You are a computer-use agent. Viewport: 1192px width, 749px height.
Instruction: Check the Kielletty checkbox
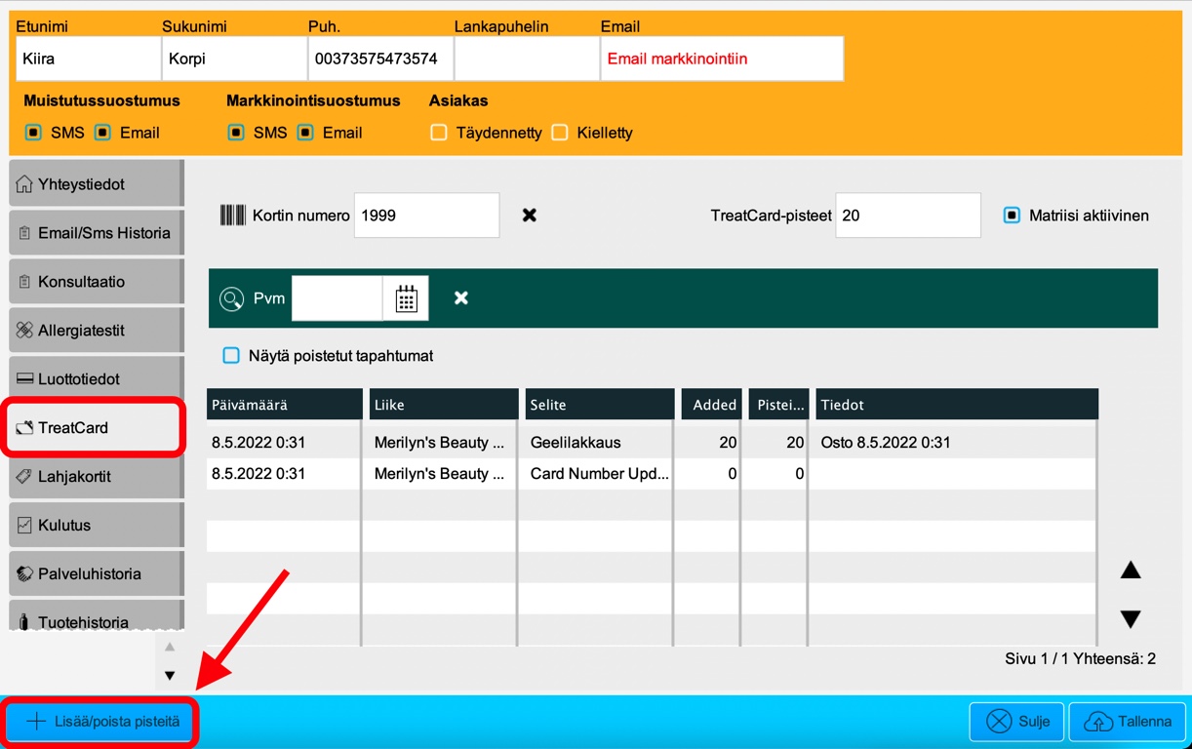coord(560,133)
